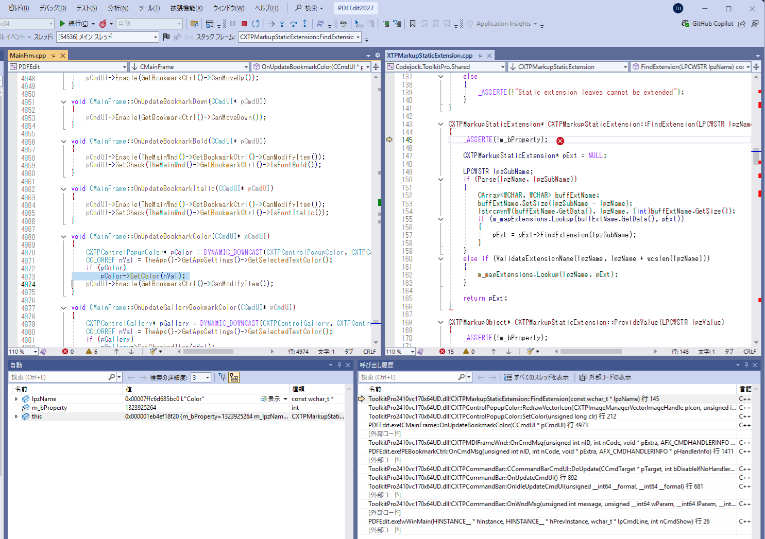Open the スレッド thread dropdown
Image resolution: width=765 pixels, height=539 pixels.
[107, 37]
